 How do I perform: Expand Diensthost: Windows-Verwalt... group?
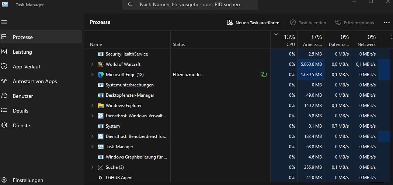[92, 116]
